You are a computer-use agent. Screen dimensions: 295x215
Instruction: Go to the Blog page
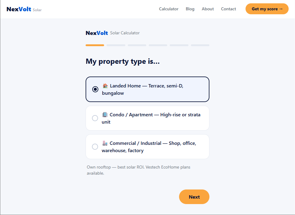(190, 9)
